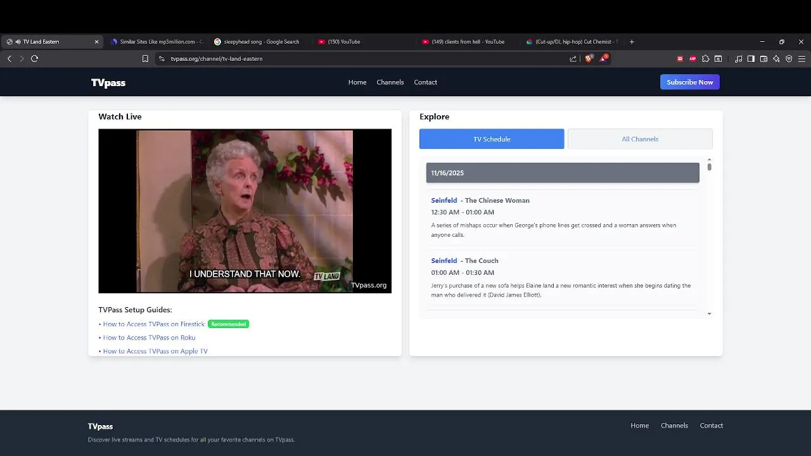This screenshot has width=811, height=456.
Task: Open the Seinfeld link for The Couch
Action: pos(444,260)
